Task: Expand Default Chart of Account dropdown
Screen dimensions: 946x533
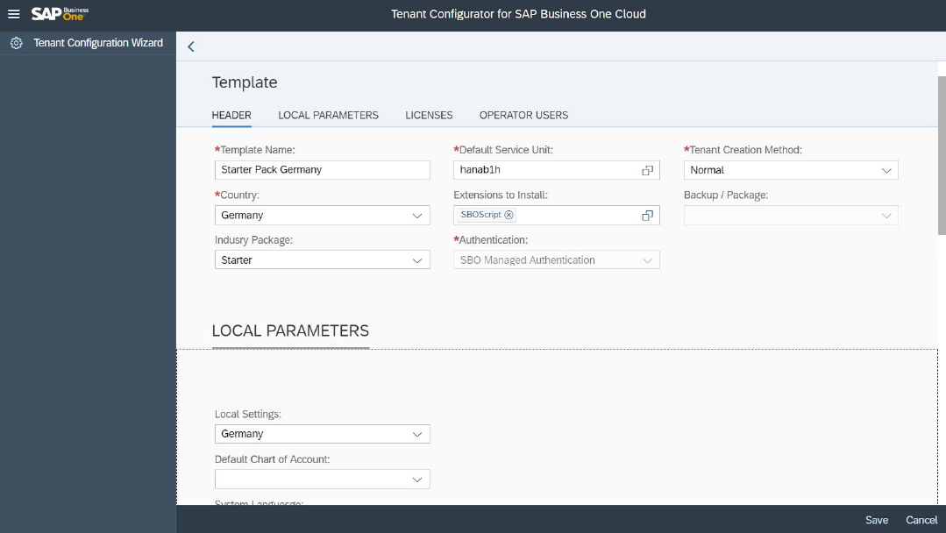Action: [417, 480]
